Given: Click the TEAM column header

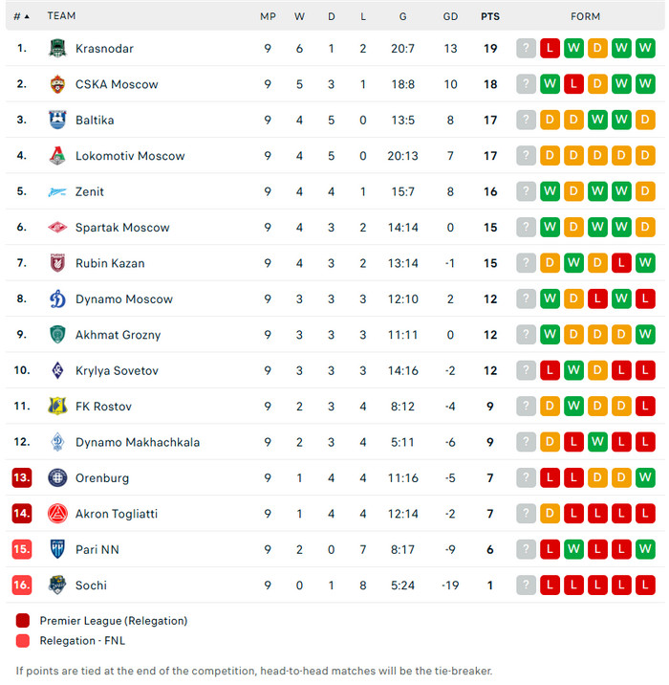Looking at the screenshot, I should tap(61, 16).
